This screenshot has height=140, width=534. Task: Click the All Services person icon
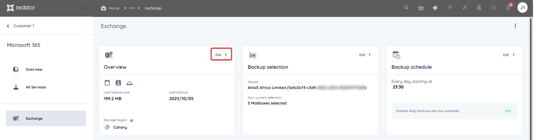(16, 87)
